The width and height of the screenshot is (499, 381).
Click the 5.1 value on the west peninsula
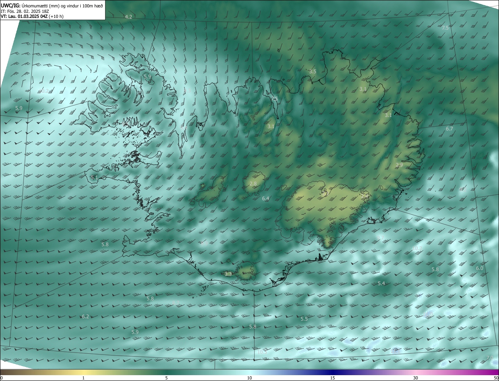point(94,177)
